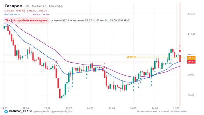Click the 120.00 price axis label
This screenshot has width=204, height=115.
pos(192,14)
